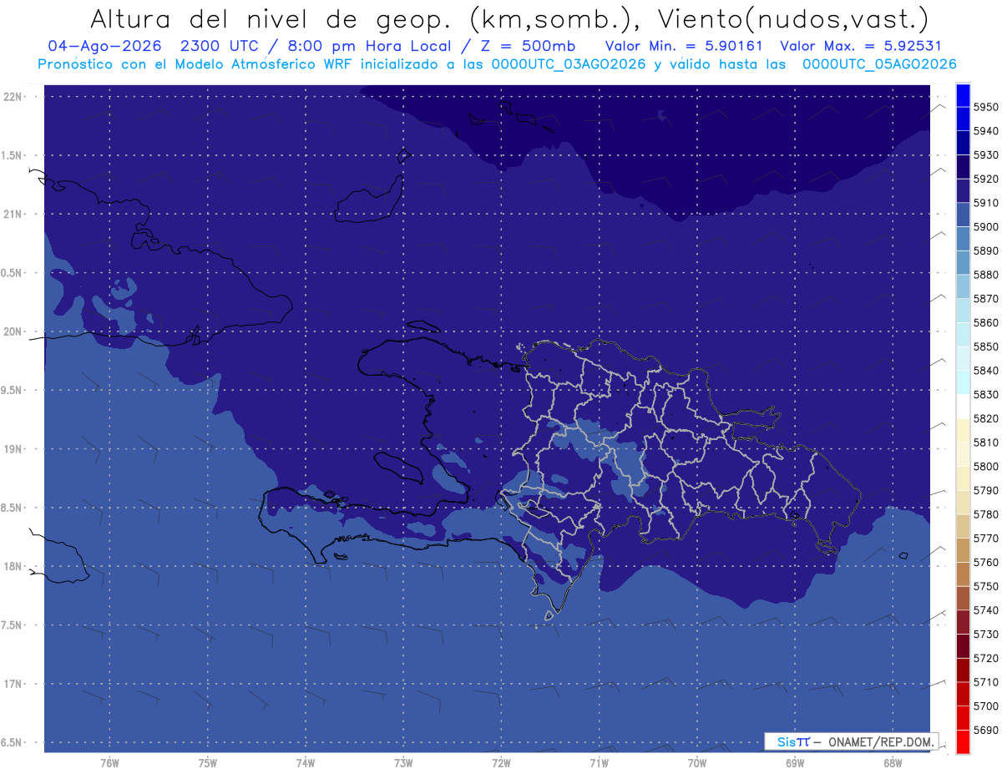Click the '18N' latitude axis label
The image size is (1002, 774).
click(13, 567)
